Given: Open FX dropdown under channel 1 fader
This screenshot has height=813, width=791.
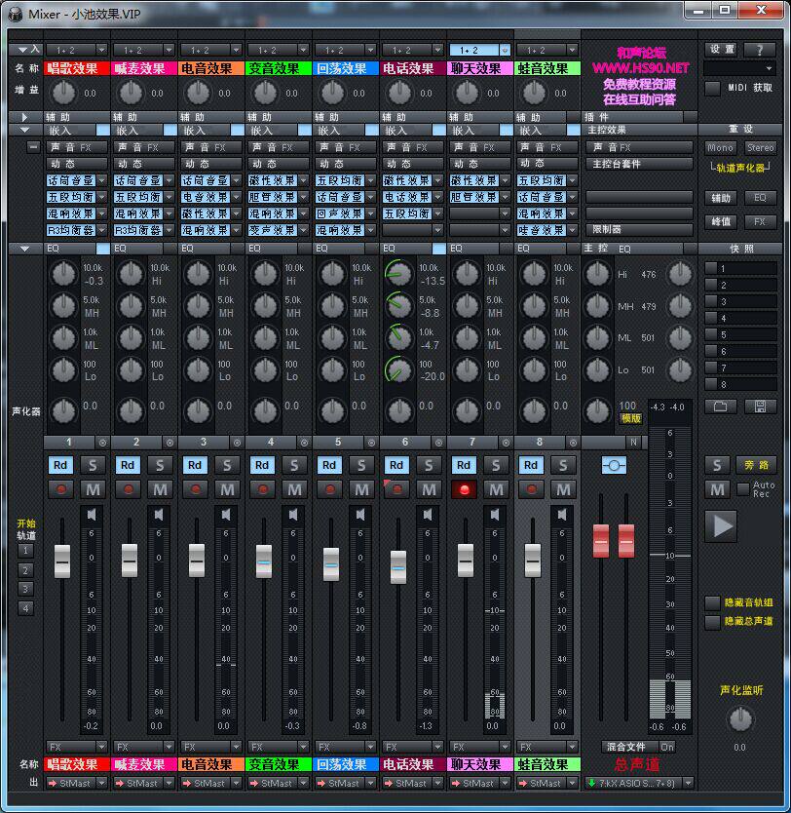Looking at the screenshot, I should [x=101, y=747].
